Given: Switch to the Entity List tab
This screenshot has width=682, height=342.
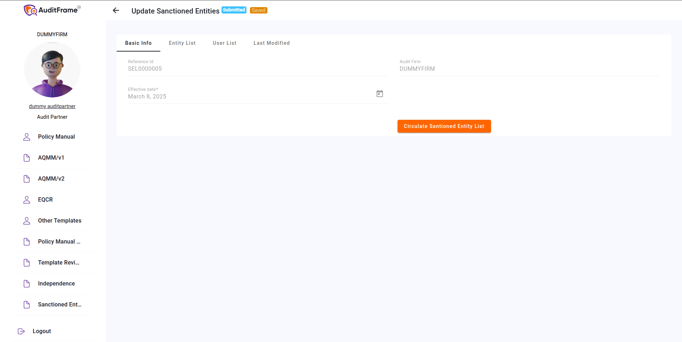Looking at the screenshot, I should pyautogui.click(x=182, y=43).
